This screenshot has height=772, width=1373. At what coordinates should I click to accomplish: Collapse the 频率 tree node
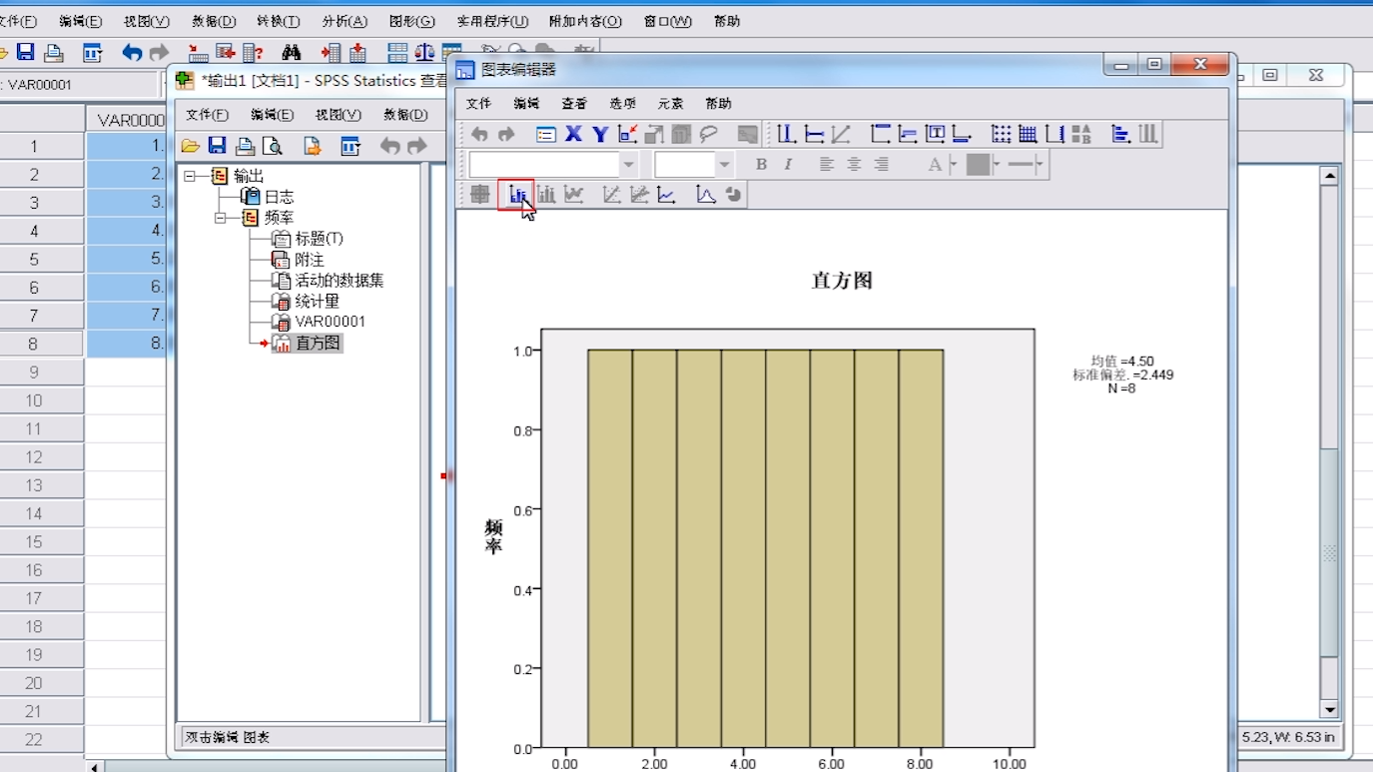pos(221,217)
